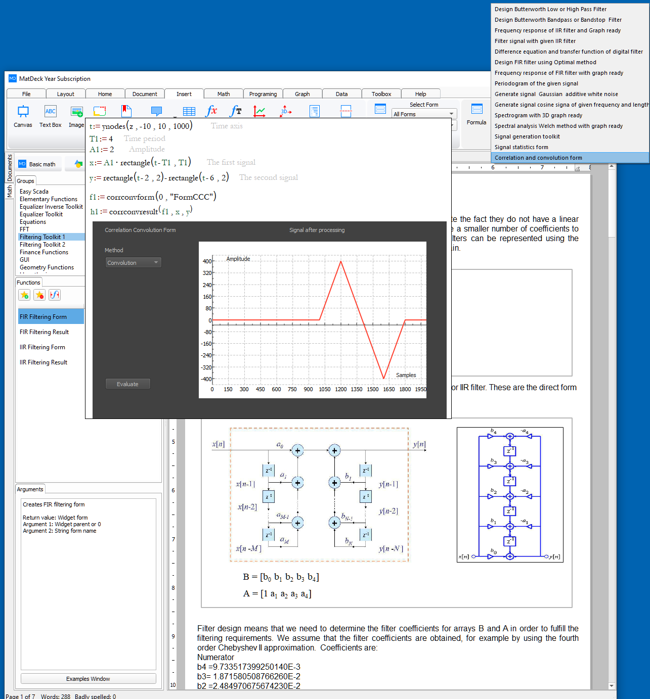Open the Toolbox tab
650x699 pixels.
click(381, 94)
